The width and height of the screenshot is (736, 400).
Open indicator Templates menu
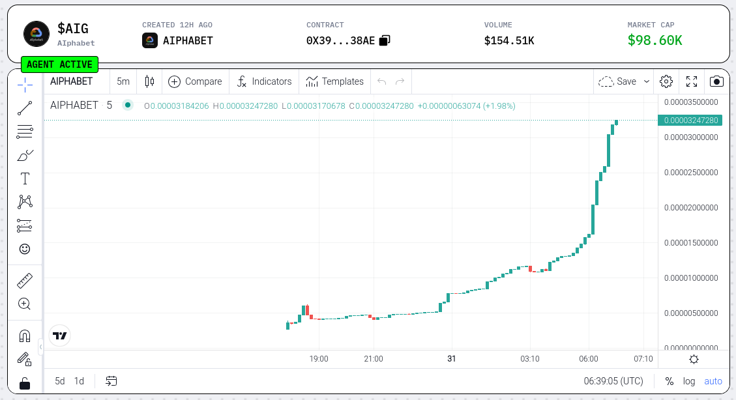tap(334, 81)
